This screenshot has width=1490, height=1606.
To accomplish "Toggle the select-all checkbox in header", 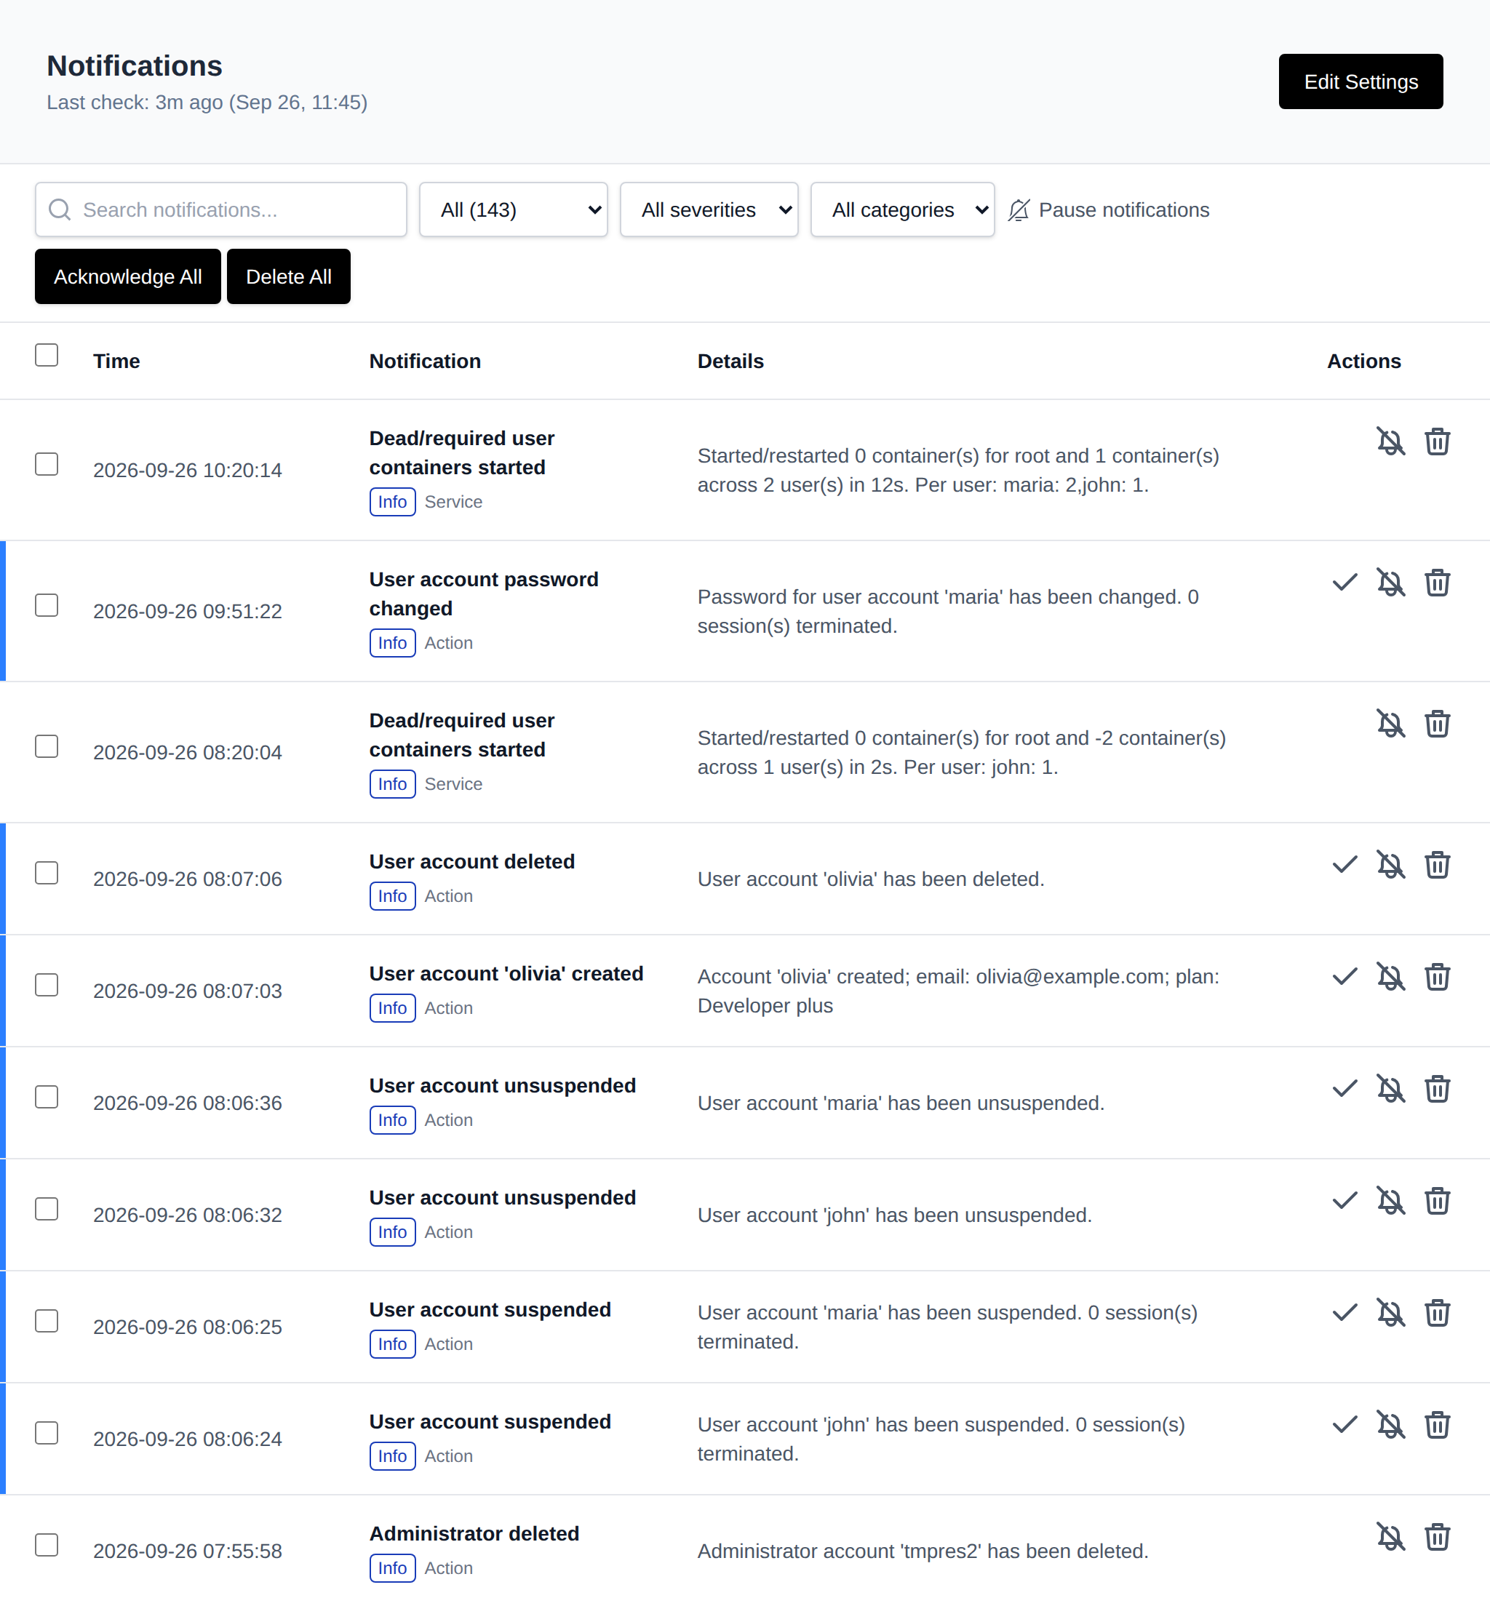I will [47, 355].
